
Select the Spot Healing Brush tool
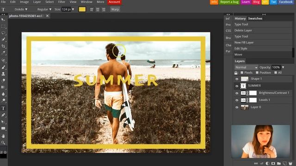tap(3, 60)
